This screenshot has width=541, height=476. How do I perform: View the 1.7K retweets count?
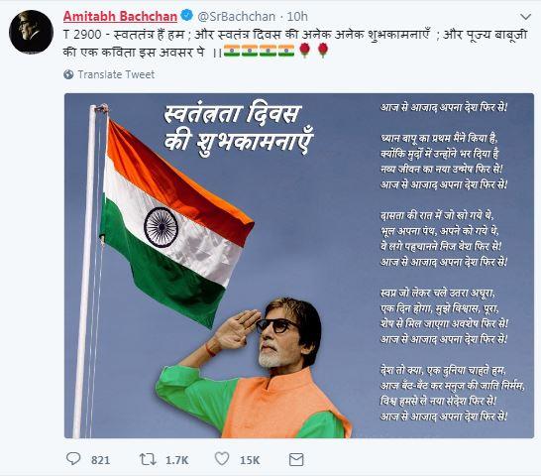(177, 460)
